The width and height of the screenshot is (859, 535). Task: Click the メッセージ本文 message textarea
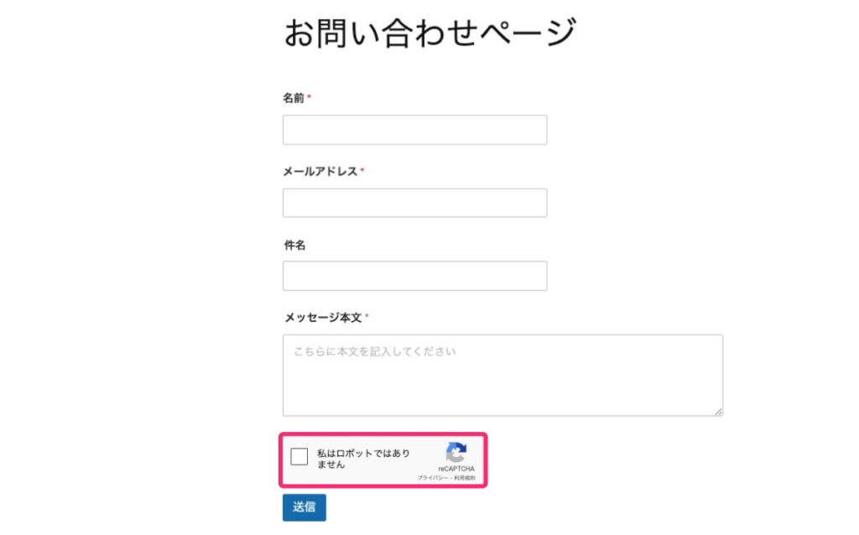503,373
